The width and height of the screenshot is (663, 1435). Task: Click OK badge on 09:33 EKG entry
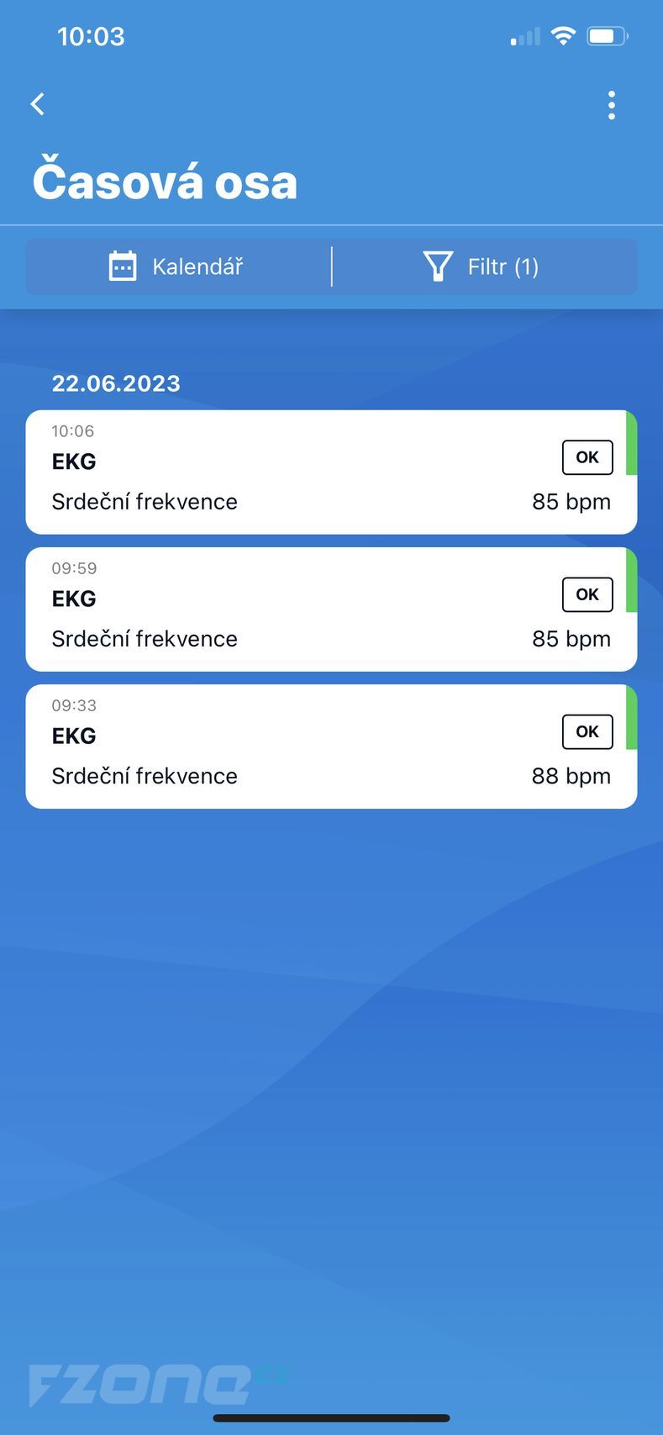[x=587, y=731]
